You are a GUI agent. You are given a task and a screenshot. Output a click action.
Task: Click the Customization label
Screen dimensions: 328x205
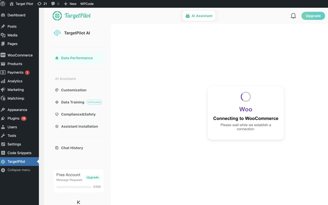(x=74, y=90)
